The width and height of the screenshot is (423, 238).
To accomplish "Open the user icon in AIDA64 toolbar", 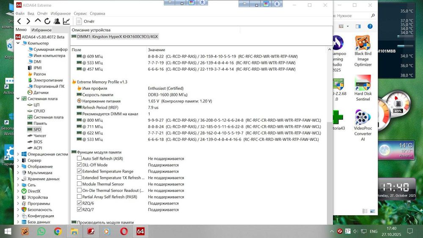I will (57, 21).
